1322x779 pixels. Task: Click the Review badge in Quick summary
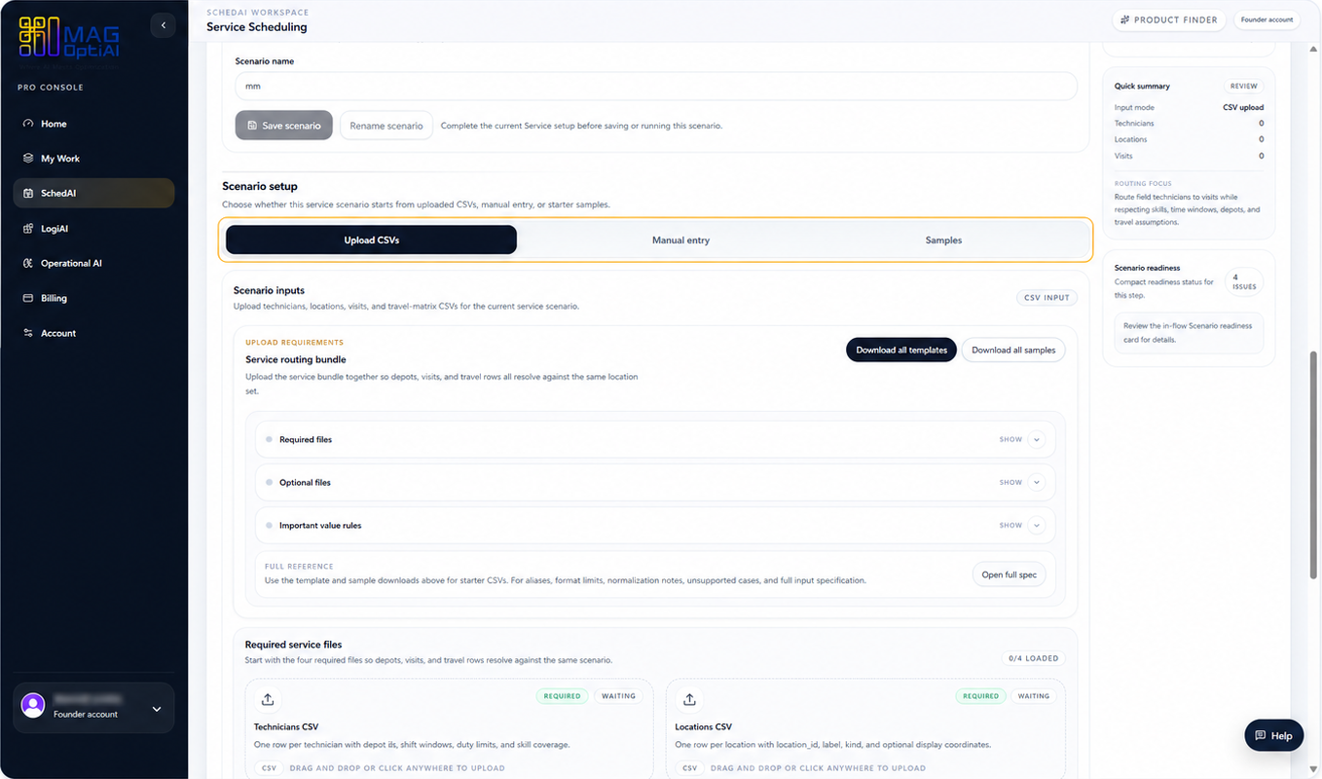1243,86
